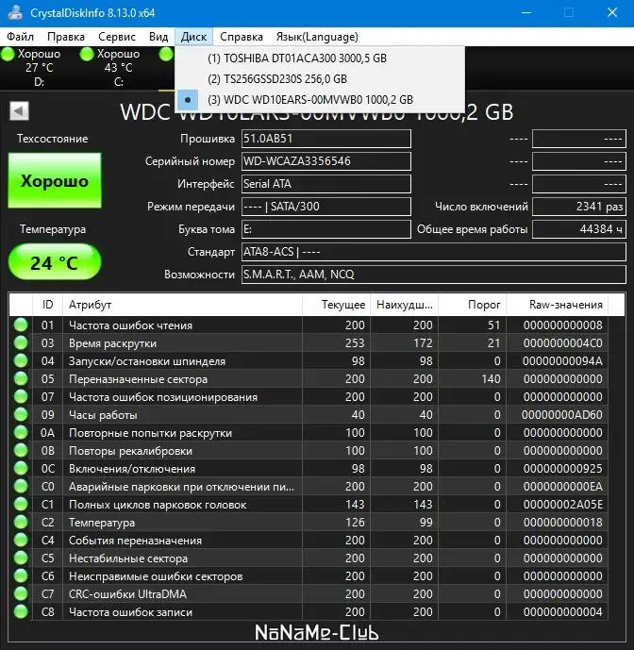Click Неисправимые ошибки секторов attribute name
The width and height of the screenshot is (634, 650).
coord(156,576)
